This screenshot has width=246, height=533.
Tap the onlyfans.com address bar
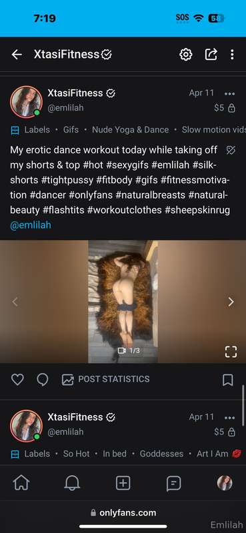click(x=123, y=512)
